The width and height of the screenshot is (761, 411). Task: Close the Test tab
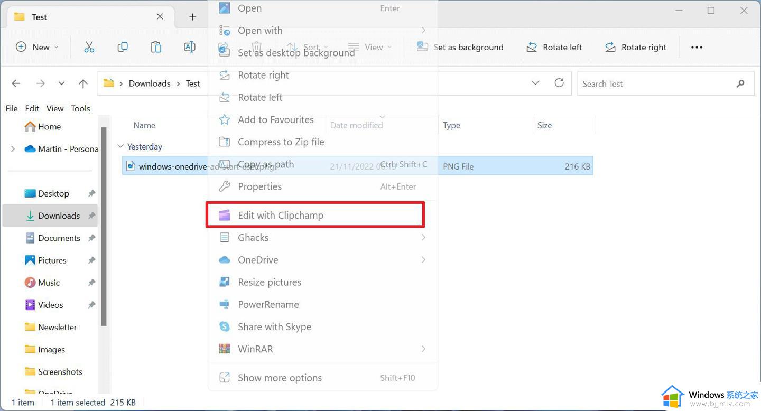point(160,17)
